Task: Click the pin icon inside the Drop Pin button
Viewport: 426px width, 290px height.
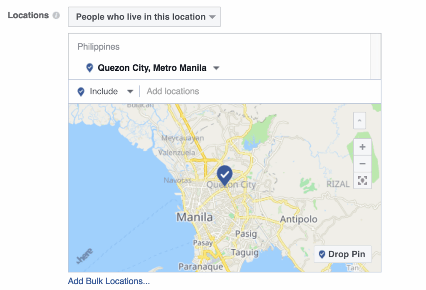Action: pyautogui.click(x=322, y=254)
